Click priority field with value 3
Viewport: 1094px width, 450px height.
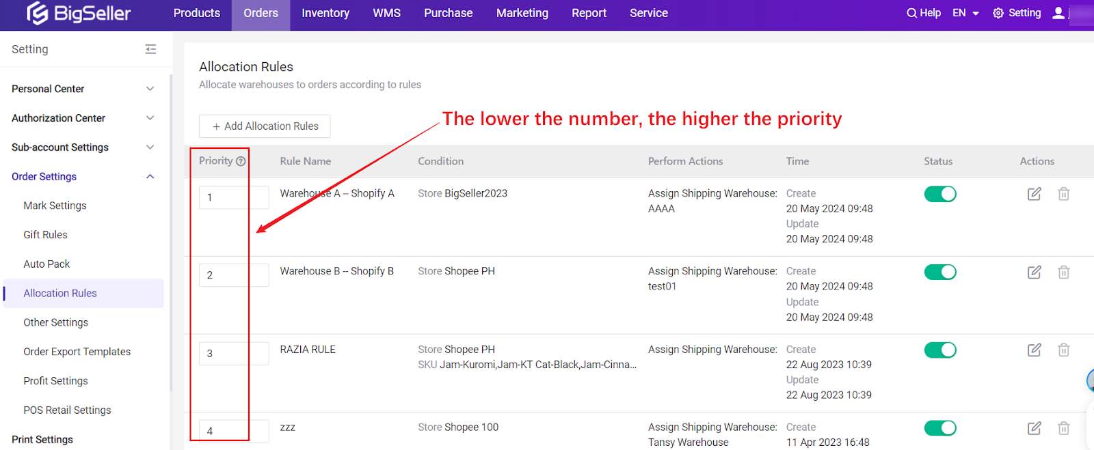pos(234,354)
